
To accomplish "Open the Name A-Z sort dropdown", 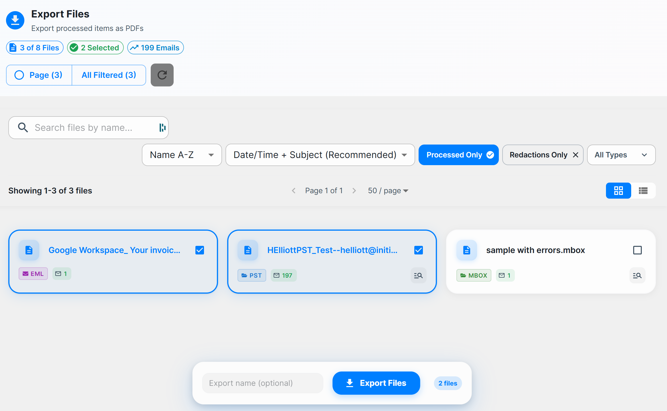I will 182,155.
